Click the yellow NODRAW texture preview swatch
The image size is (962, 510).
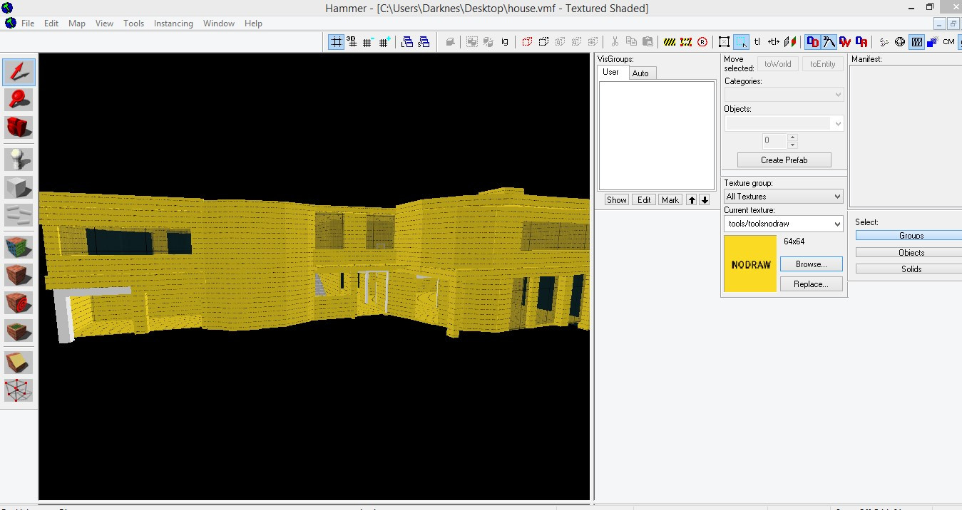coord(749,264)
